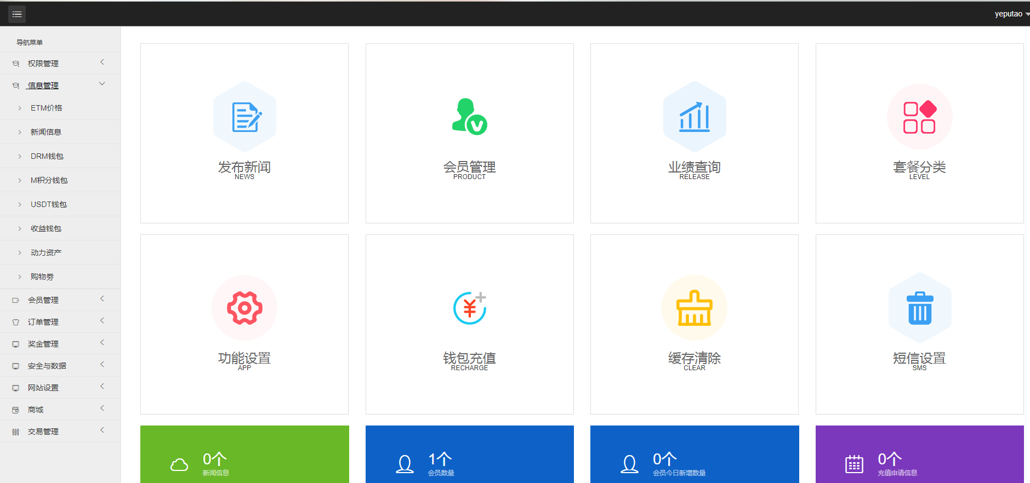The width and height of the screenshot is (1030, 483).
Task: Click the 缓存清除 yellow broom icon
Action: [x=695, y=308]
